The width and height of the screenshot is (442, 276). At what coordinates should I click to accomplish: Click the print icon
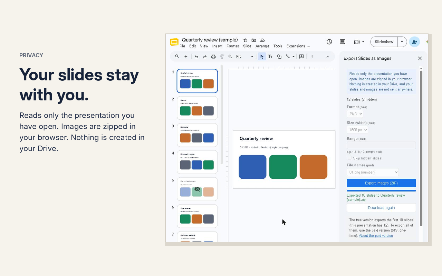click(213, 57)
